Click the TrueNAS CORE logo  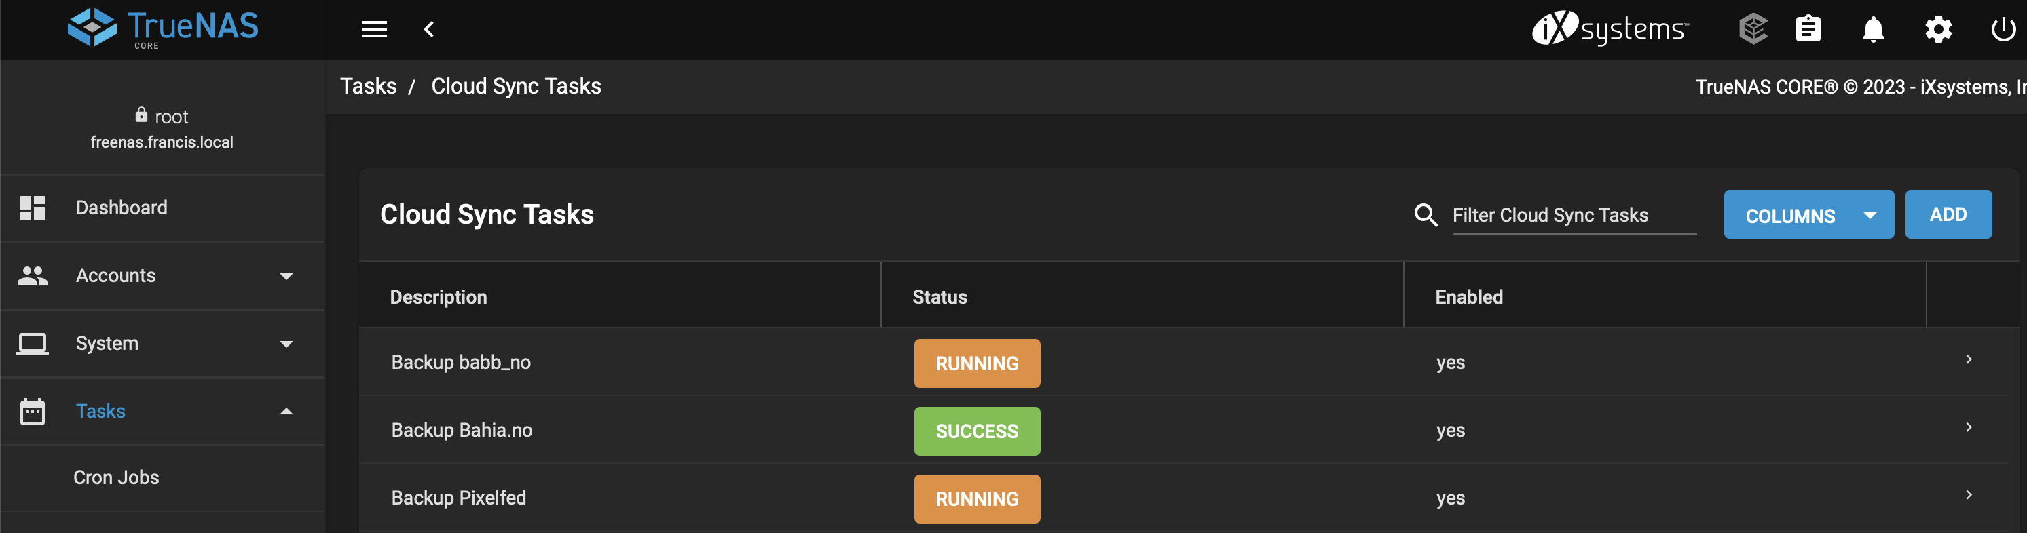pos(163,29)
